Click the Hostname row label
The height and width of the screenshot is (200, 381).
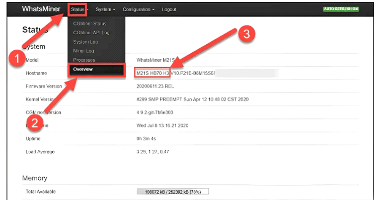[36, 73]
